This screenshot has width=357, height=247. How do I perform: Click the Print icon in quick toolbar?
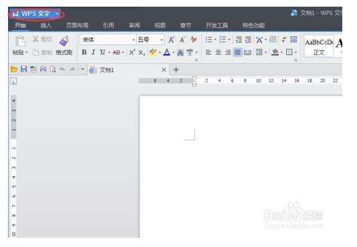click(43, 69)
